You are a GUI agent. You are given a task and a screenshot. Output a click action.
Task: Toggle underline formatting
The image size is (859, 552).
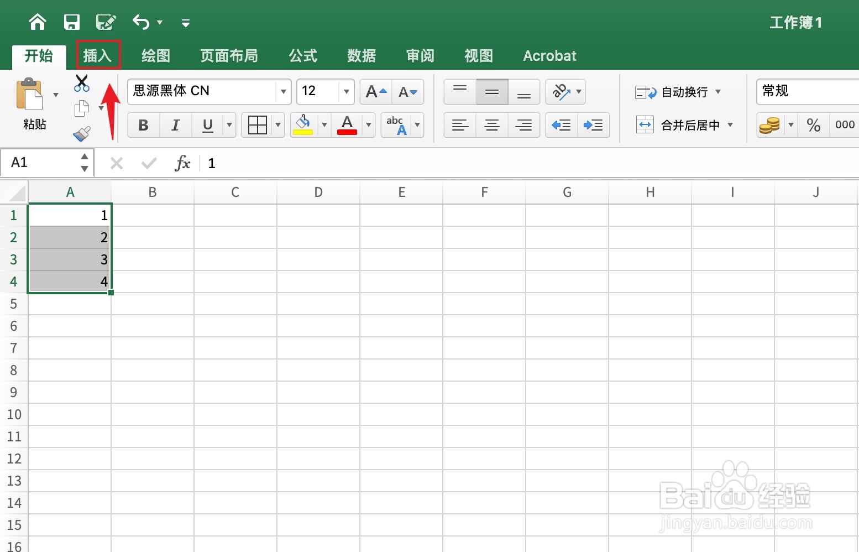[x=208, y=125]
